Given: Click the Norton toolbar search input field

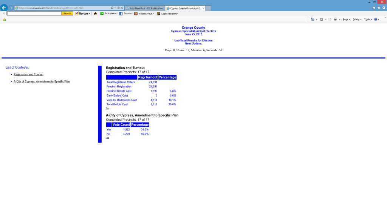Looking at the screenshot, I should point(34,14).
